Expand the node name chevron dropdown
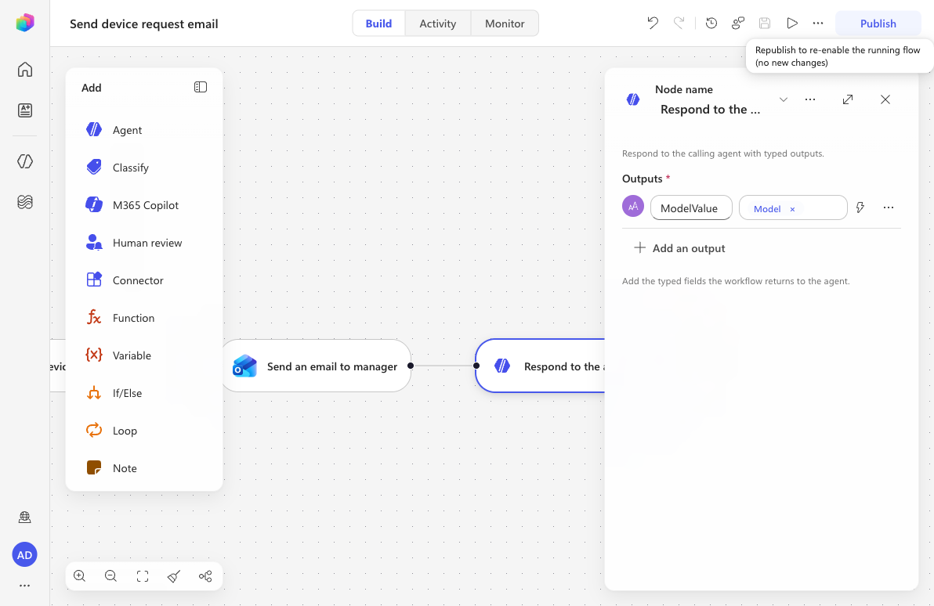This screenshot has width=934, height=606. pyautogui.click(x=784, y=99)
